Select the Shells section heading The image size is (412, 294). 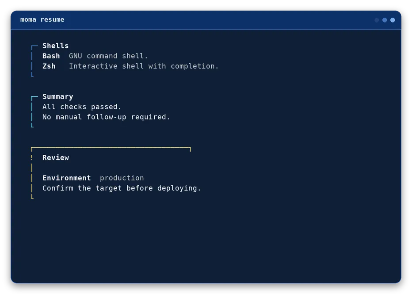click(x=55, y=46)
